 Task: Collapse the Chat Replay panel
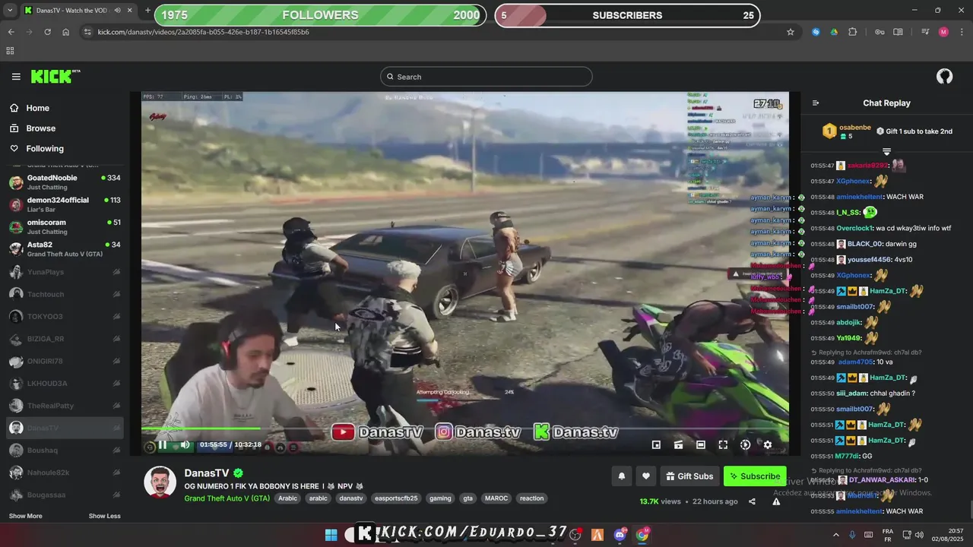[x=816, y=103]
